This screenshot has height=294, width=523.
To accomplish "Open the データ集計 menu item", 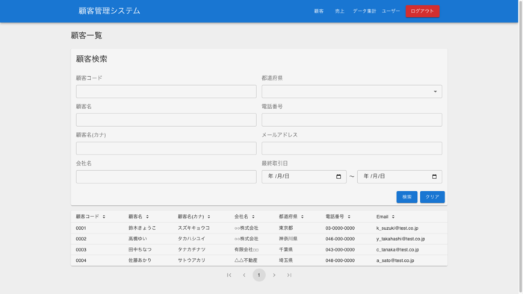I will [365, 11].
